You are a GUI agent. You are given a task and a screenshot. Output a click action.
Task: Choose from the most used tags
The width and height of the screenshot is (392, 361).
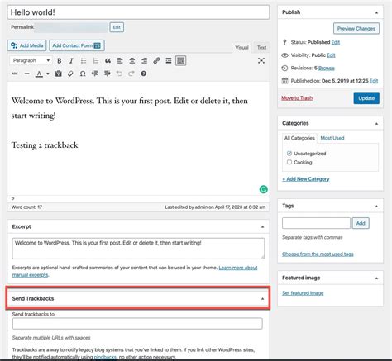(318, 254)
